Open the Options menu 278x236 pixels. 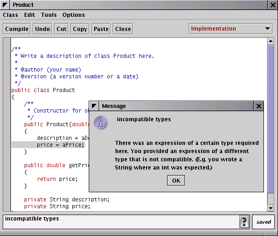coord(74,15)
